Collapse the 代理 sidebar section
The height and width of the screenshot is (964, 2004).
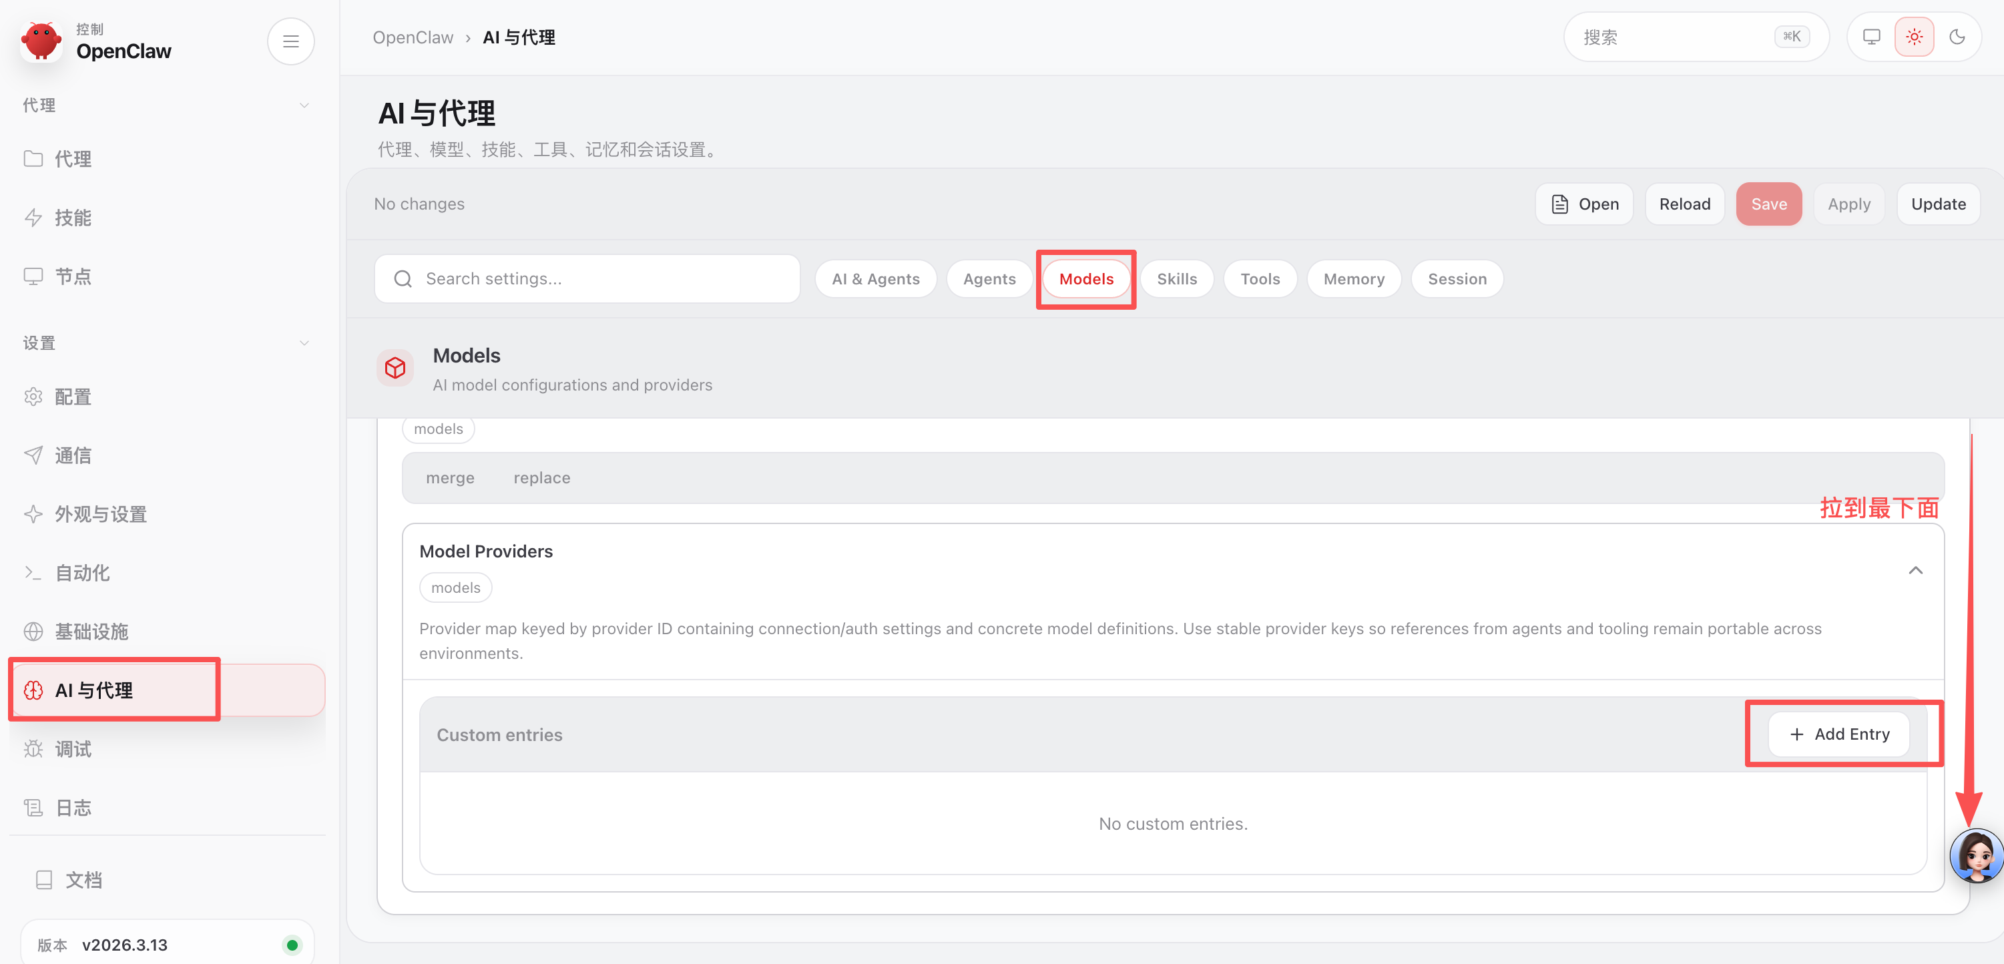coord(304,105)
